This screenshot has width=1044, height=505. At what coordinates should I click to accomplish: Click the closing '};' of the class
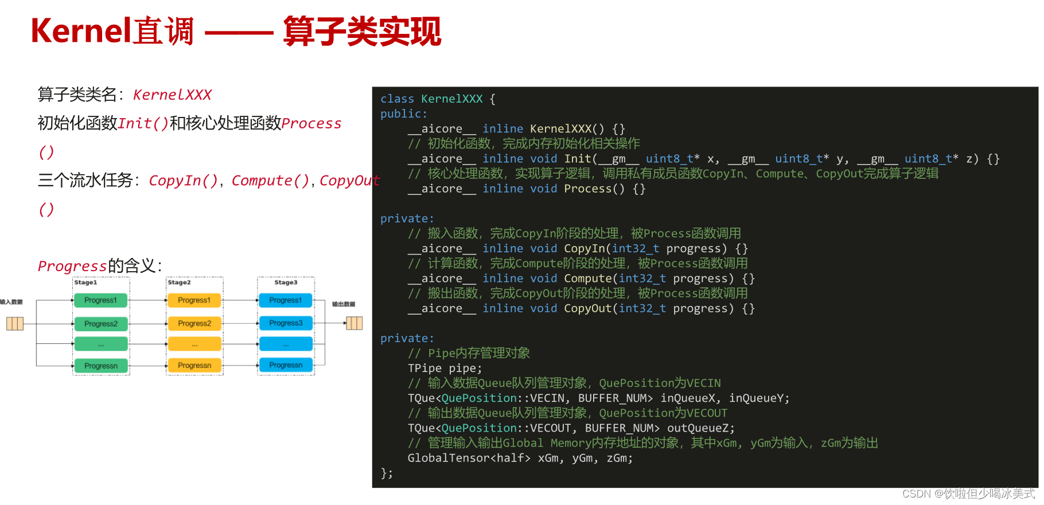[387, 473]
